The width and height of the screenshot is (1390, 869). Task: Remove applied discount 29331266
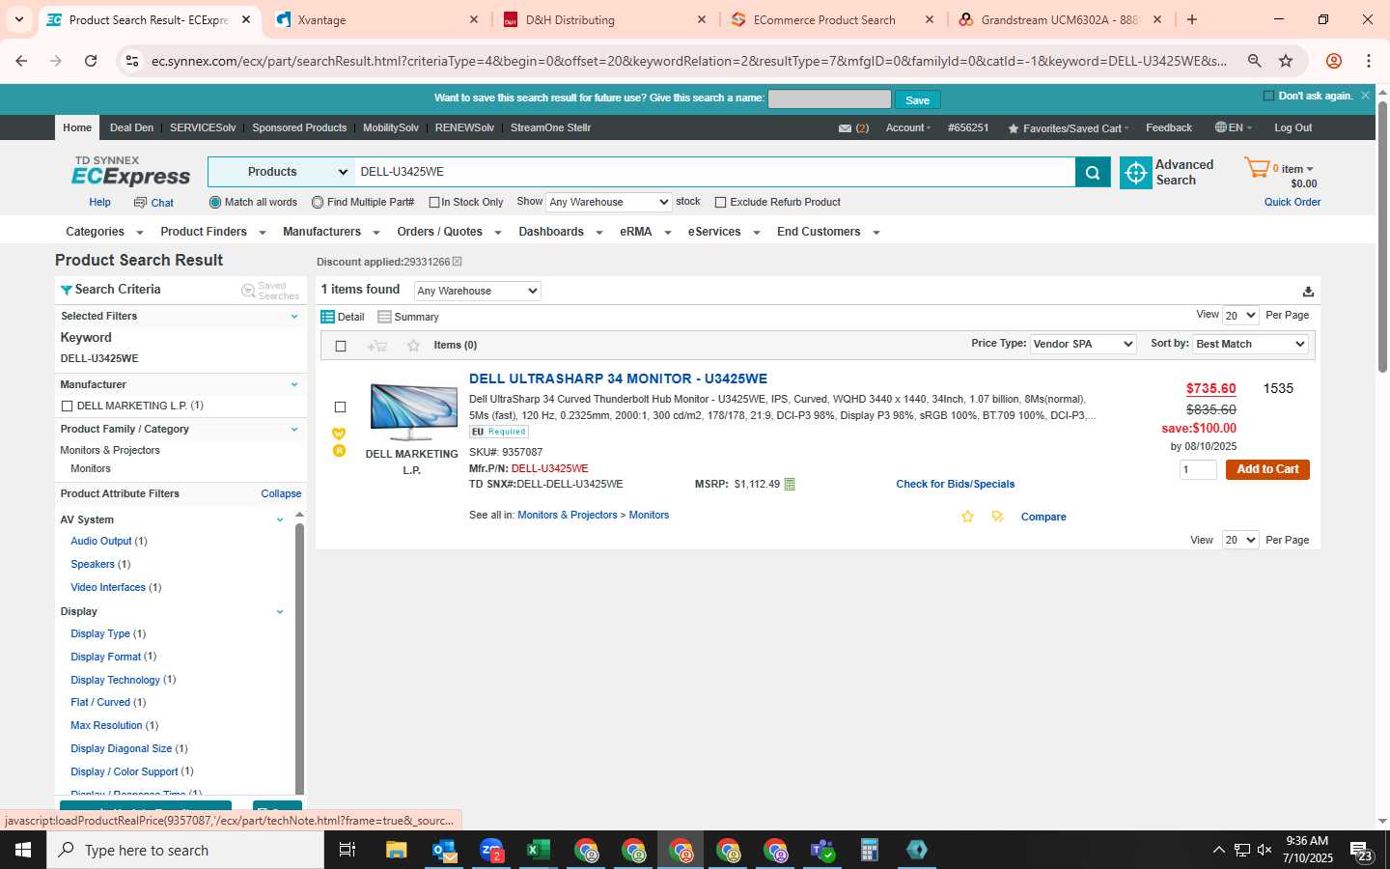pyautogui.click(x=458, y=262)
